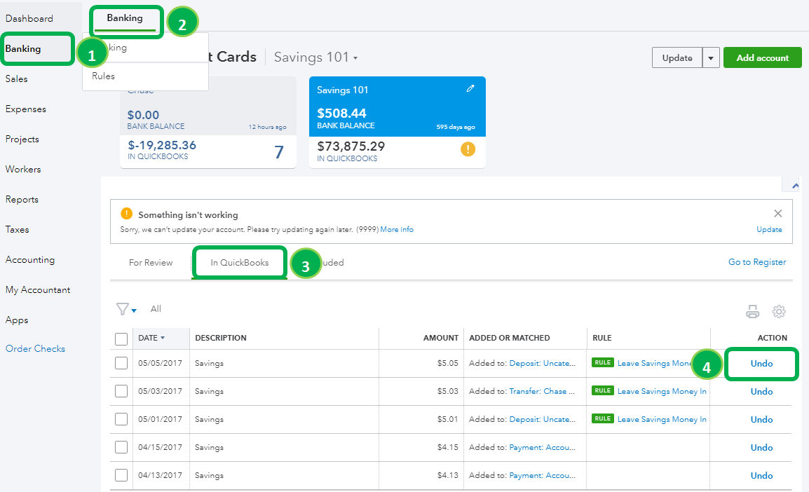The width and height of the screenshot is (809, 492).
Task: Open Reports in the sidebar
Action: click(x=22, y=200)
